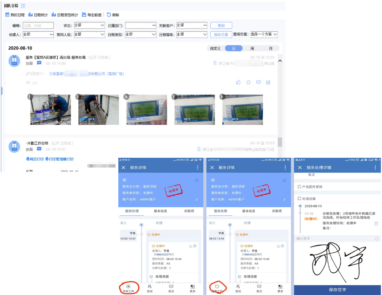Delete the progress entry with trash icon
Image resolution: width=382 pixels, height=295 pixels.
pos(376,223)
